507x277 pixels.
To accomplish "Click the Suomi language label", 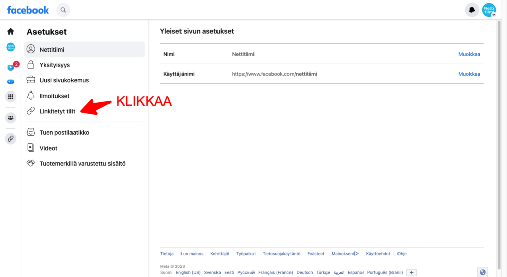I will point(166,273).
